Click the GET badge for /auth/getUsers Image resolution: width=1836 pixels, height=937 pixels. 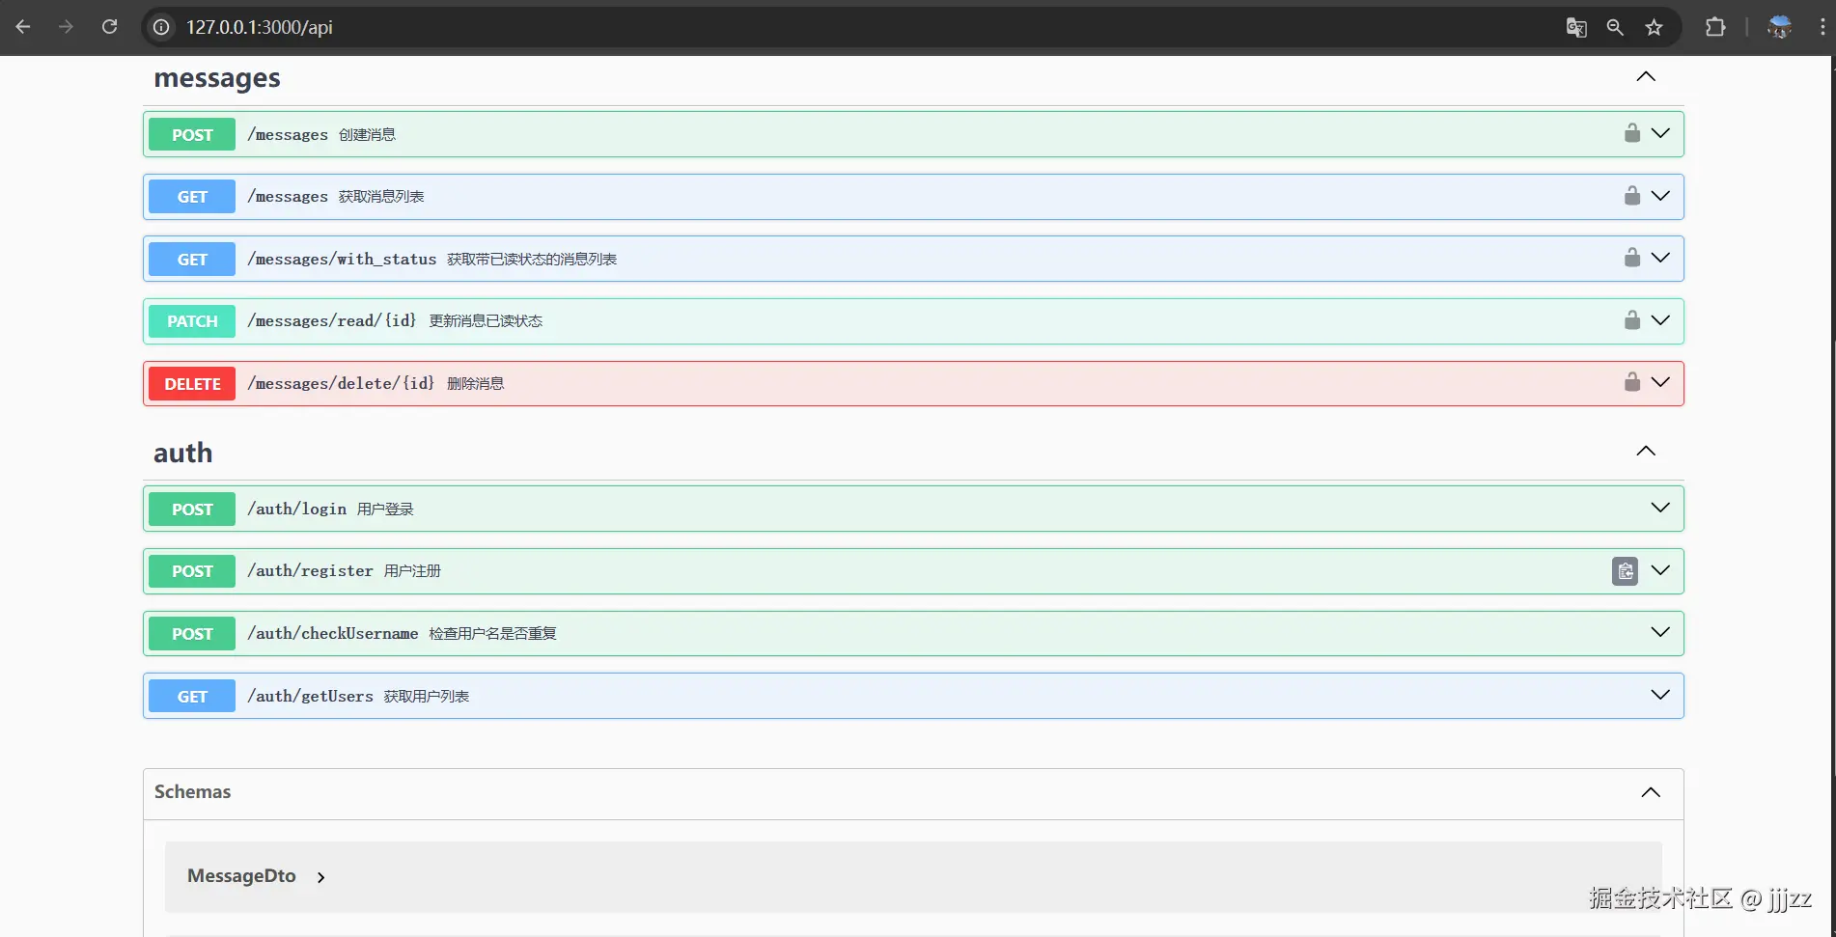coord(192,696)
